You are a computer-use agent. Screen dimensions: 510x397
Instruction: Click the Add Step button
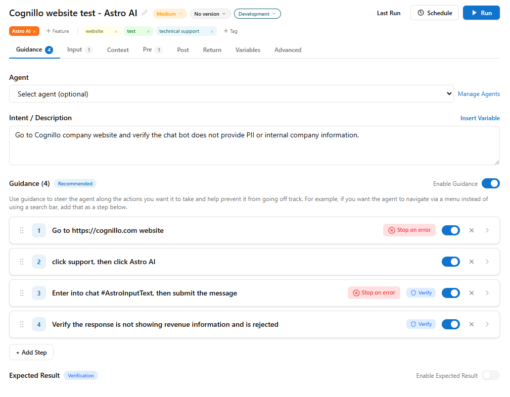tap(31, 353)
